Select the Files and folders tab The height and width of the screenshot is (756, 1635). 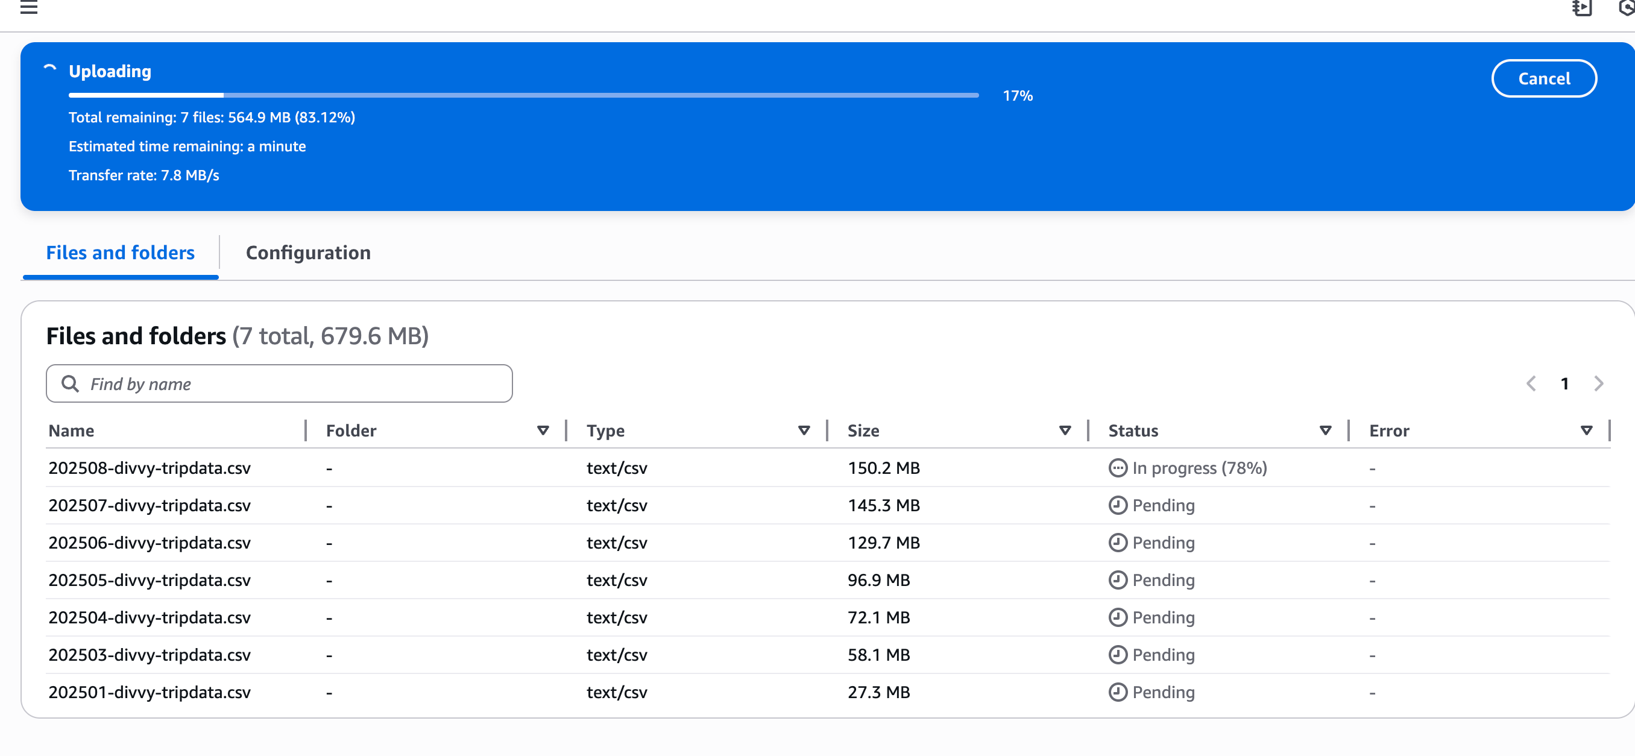click(121, 253)
